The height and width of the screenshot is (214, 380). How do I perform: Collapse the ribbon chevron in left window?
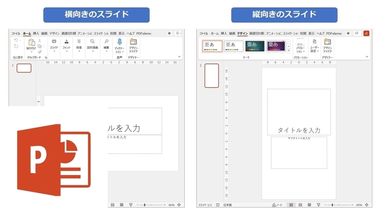(x=180, y=57)
